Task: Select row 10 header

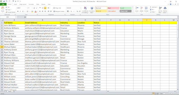Action: [2, 47]
